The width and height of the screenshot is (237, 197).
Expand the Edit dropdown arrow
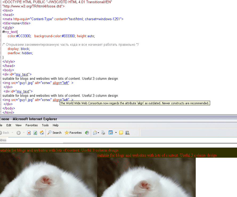point(116,133)
